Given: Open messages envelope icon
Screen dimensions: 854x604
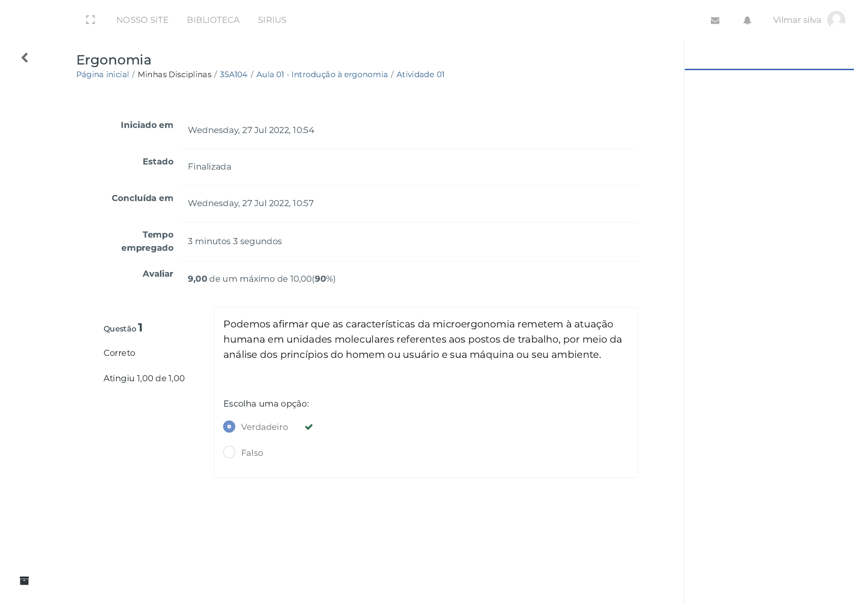Looking at the screenshot, I should pos(715,20).
